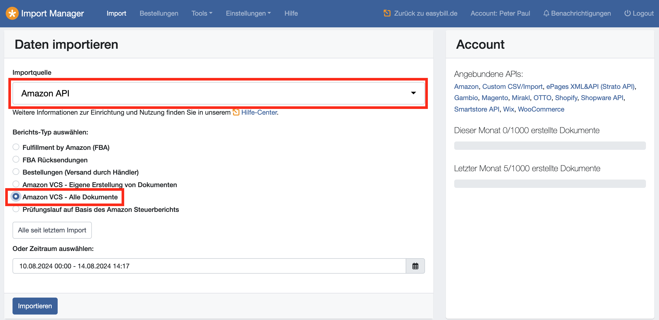This screenshot has width=659, height=320.
Task: Click the Import Manager asterisk logo icon
Action: 12,13
